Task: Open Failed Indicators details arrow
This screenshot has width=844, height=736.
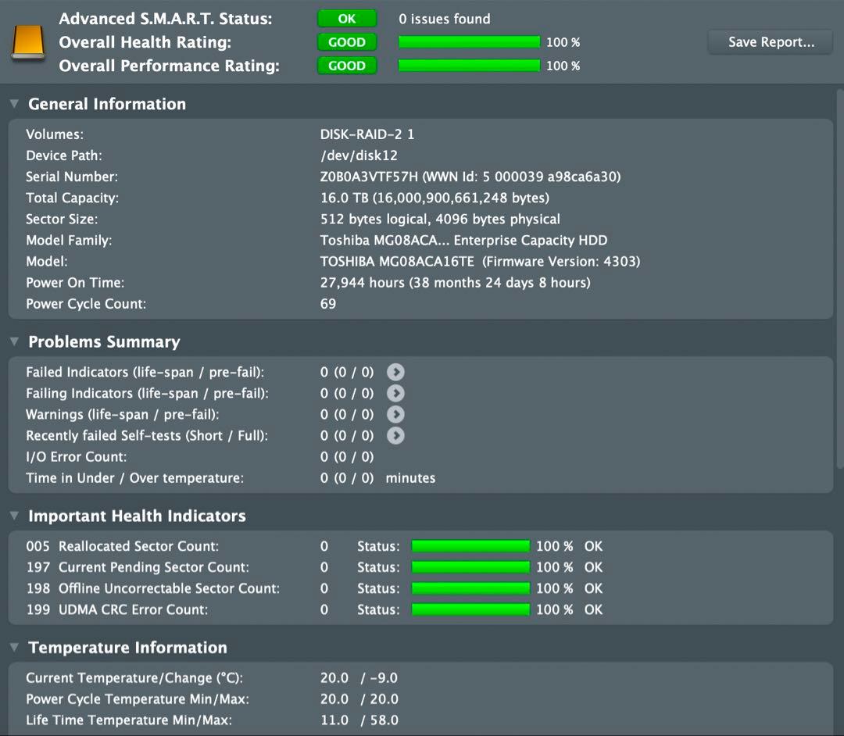Action: (x=395, y=373)
